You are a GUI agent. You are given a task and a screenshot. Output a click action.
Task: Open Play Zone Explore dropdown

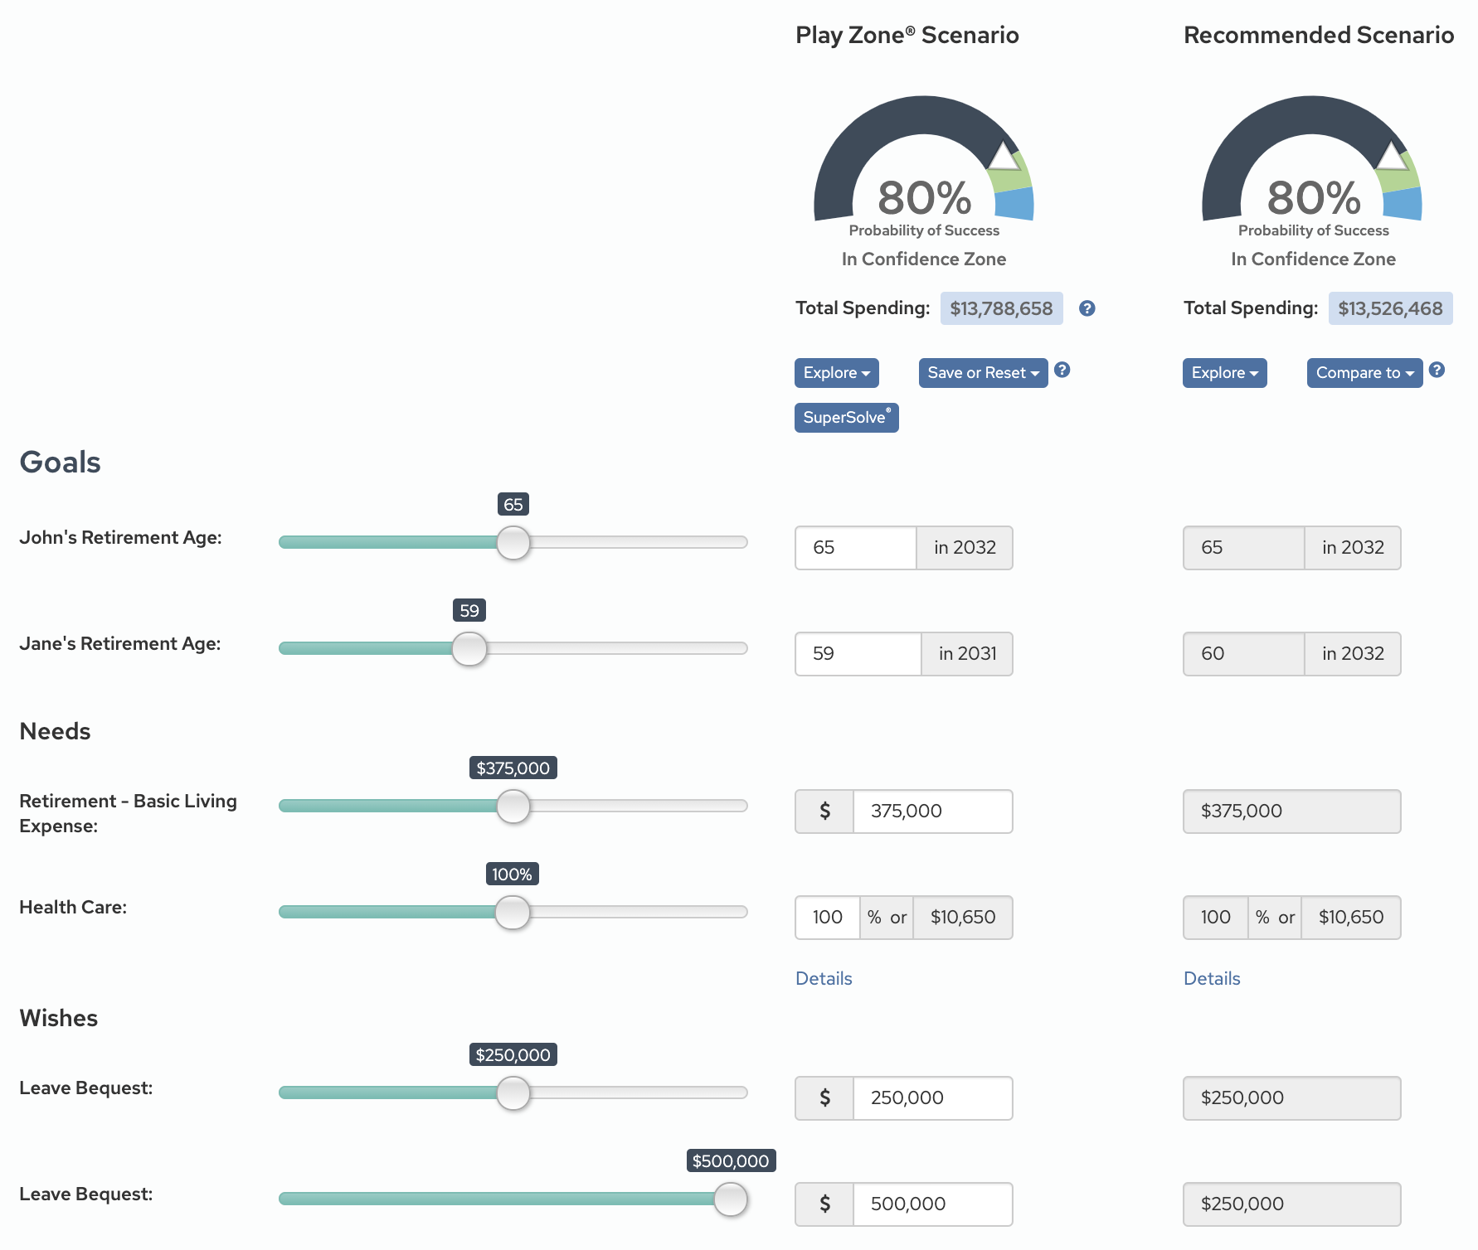(836, 373)
